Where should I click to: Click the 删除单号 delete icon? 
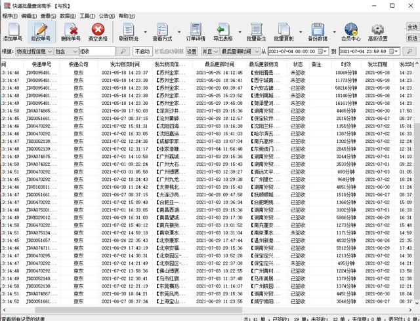pyautogui.click(x=70, y=31)
